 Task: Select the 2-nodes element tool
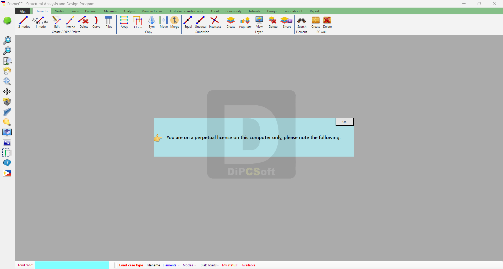(24, 22)
